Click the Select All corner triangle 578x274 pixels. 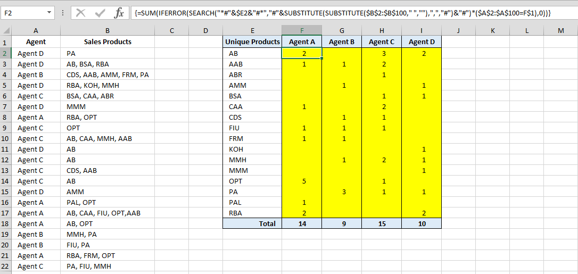(6, 31)
